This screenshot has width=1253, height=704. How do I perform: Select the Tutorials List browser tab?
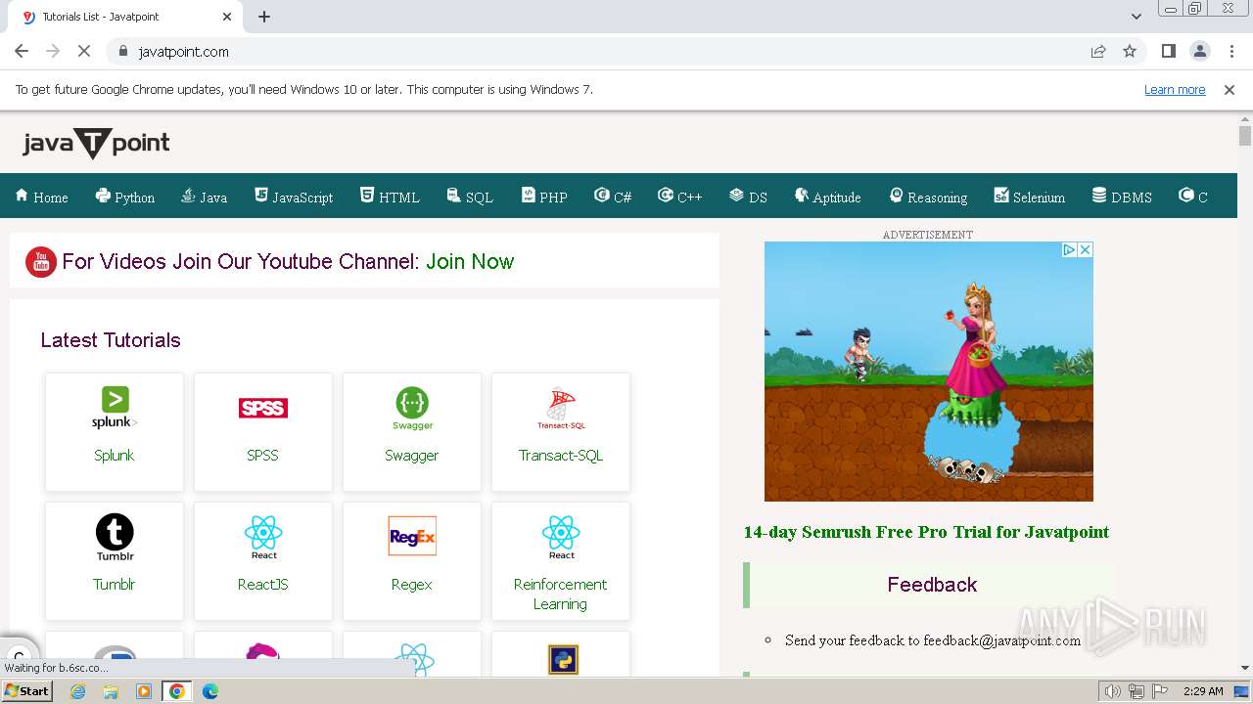pos(127,17)
